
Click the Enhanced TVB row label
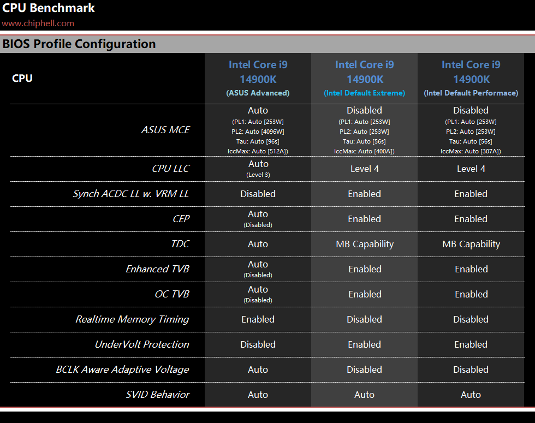(157, 269)
